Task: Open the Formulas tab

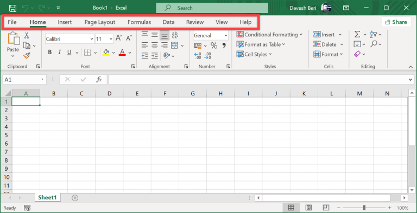Action: [139, 22]
